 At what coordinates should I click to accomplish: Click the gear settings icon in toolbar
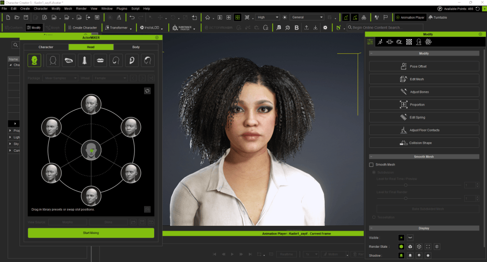(x=325, y=28)
